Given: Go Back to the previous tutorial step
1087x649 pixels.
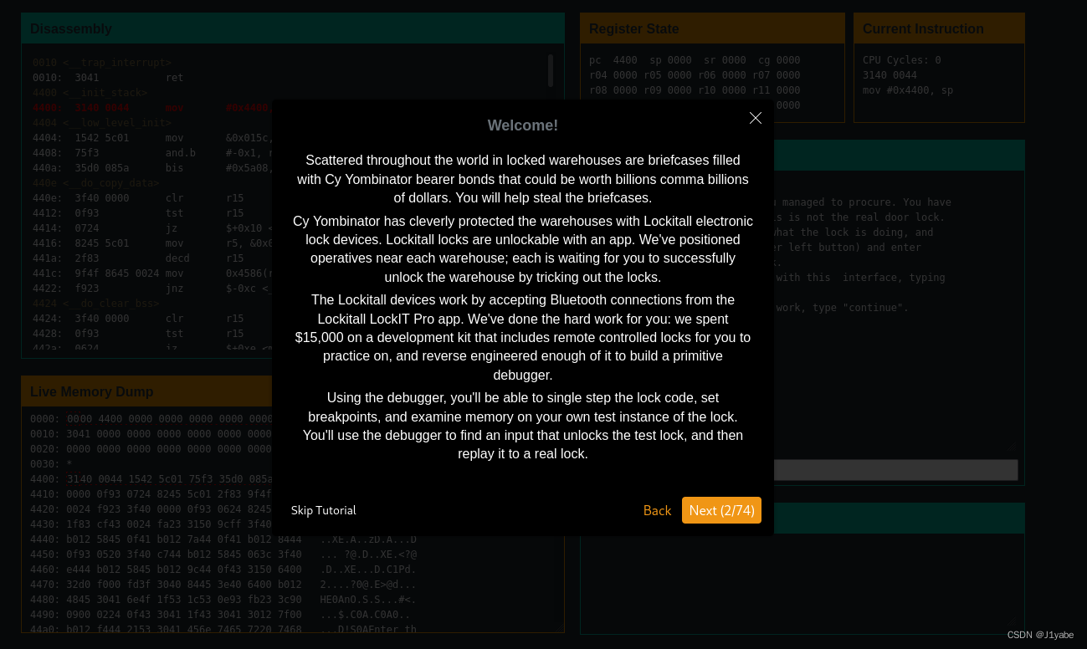Looking at the screenshot, I should click(657, 510).
